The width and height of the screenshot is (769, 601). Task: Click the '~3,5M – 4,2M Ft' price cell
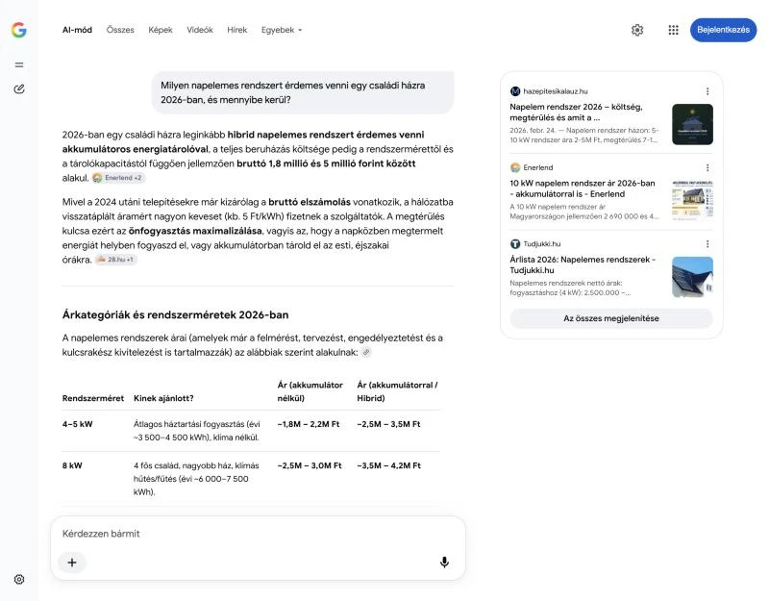[389, 465]
